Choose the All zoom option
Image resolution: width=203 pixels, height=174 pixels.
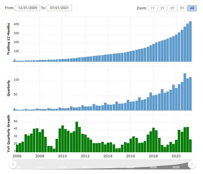[x=192, y=8]
